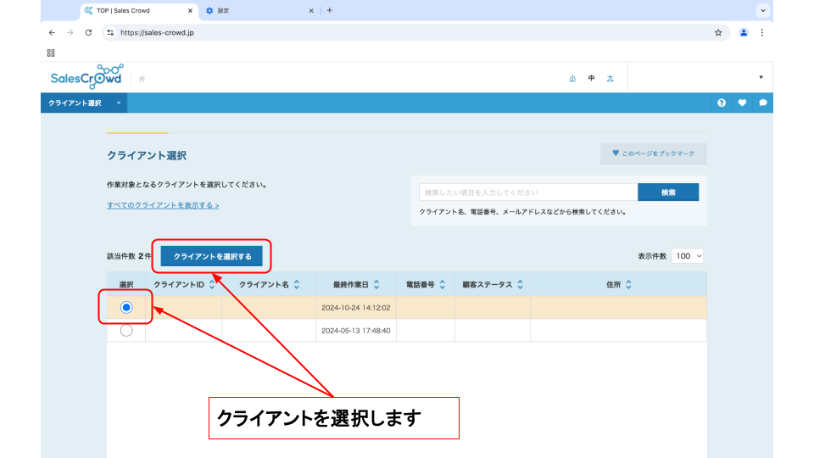Expand the user account dropdown at top right
The width and height of the screenshot is (814, 458).
(761, 78)
